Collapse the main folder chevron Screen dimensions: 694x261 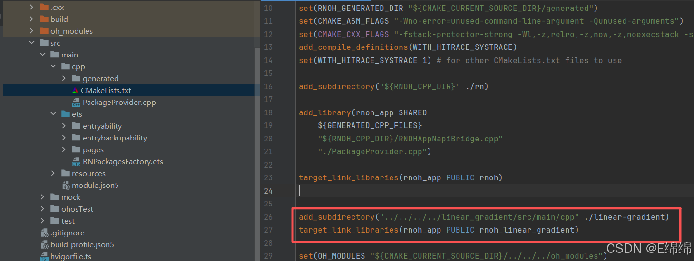point(42,55)
